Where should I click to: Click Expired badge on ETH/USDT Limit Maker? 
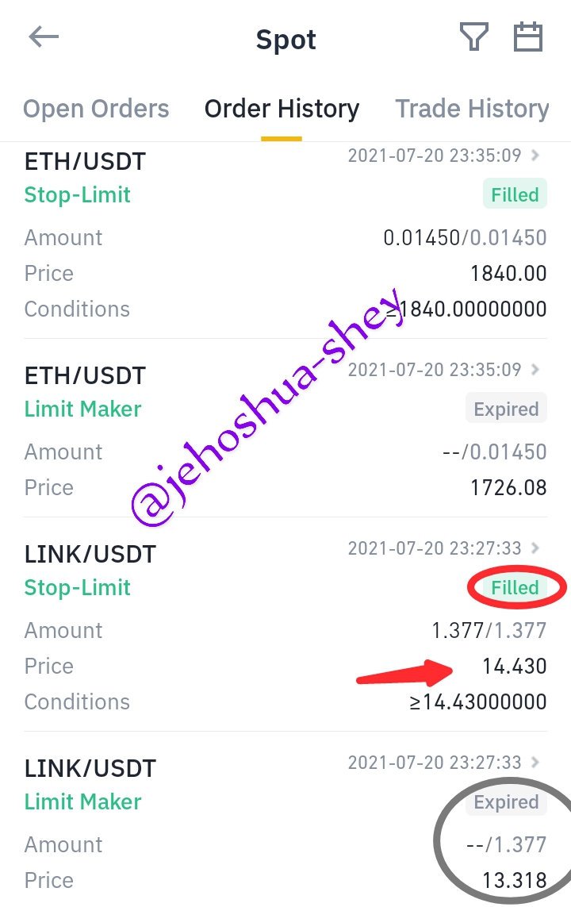pos(506,409)
